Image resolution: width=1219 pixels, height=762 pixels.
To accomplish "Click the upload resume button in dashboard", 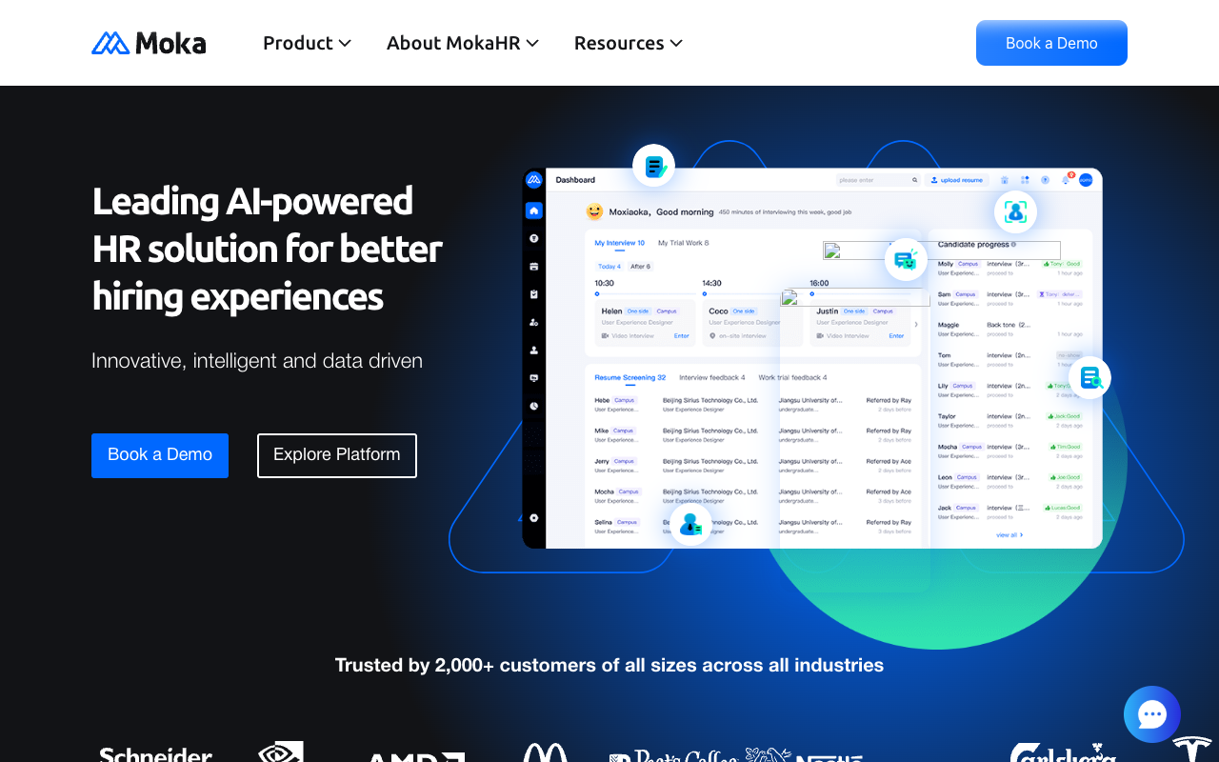I will pyautogui.click(x=956, y=180).
